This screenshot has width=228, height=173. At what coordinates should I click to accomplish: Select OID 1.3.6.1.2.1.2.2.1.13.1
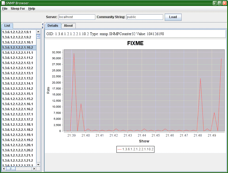(19, 73)
